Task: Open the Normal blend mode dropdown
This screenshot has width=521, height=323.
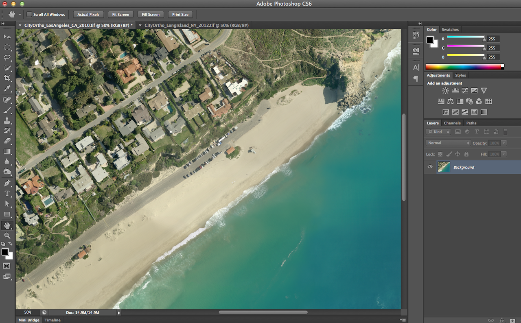Action: point(448,143)
